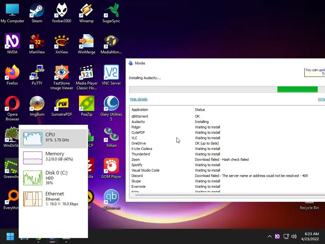
Task: Click the Windows Start button
Action: (10, 236)
